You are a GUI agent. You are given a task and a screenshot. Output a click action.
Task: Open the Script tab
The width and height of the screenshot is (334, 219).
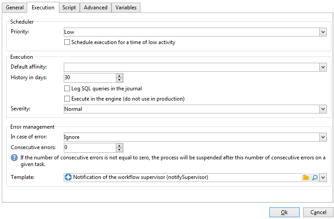[x=69, y=8]
